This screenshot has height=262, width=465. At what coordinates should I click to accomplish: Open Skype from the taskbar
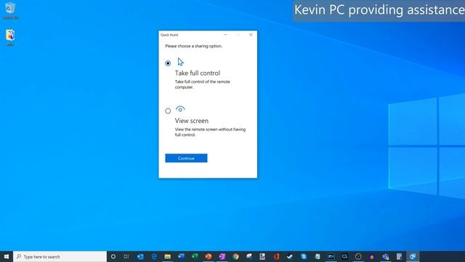pyautogui.click(x=304, y=256)
